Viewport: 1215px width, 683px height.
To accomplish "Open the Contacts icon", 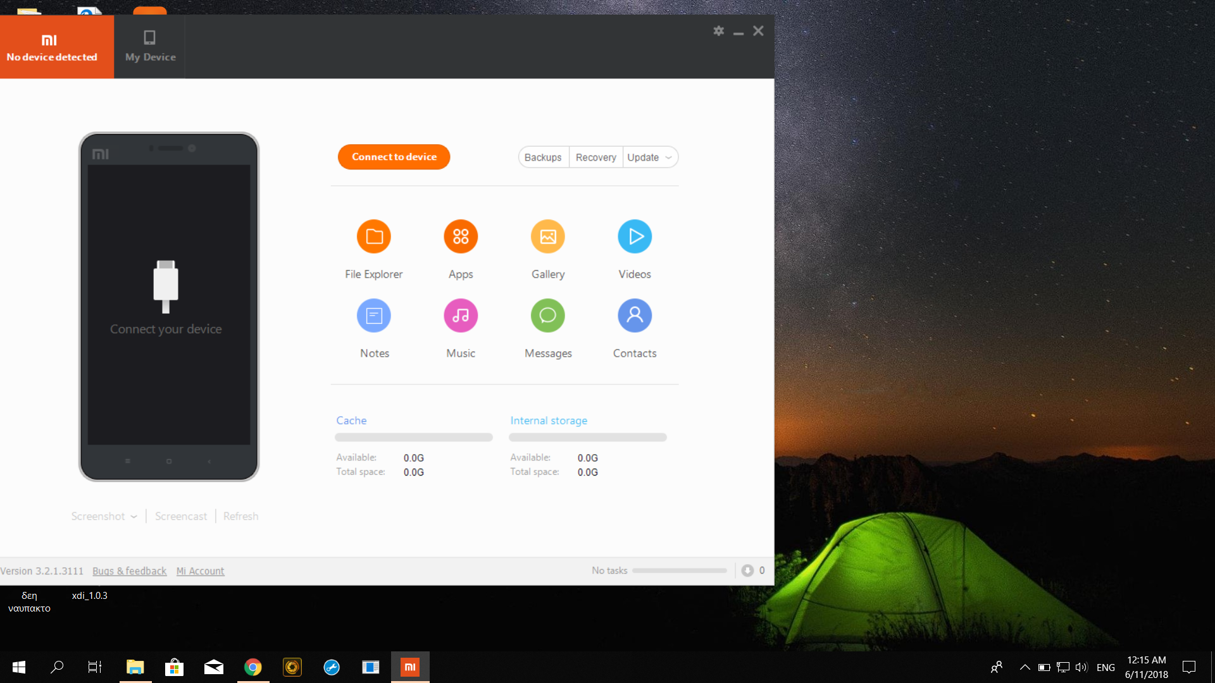I will [635, 316].
